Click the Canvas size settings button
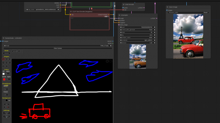The height and width of the screenshot is (123, 220). point(7,113)
